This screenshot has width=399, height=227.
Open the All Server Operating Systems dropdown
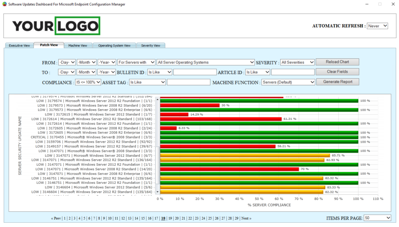tap(206, 62)
